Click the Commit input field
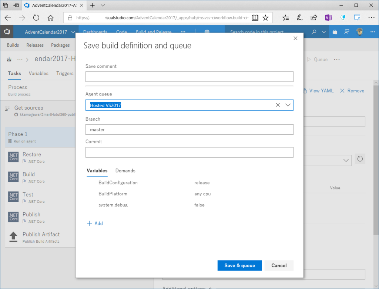The height and width of the screenshot is (289, 379). click(x=189, y=152)
